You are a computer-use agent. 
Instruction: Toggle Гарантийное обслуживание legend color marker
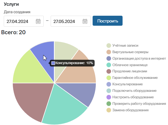pyautogui.click(x=109, y=78)
